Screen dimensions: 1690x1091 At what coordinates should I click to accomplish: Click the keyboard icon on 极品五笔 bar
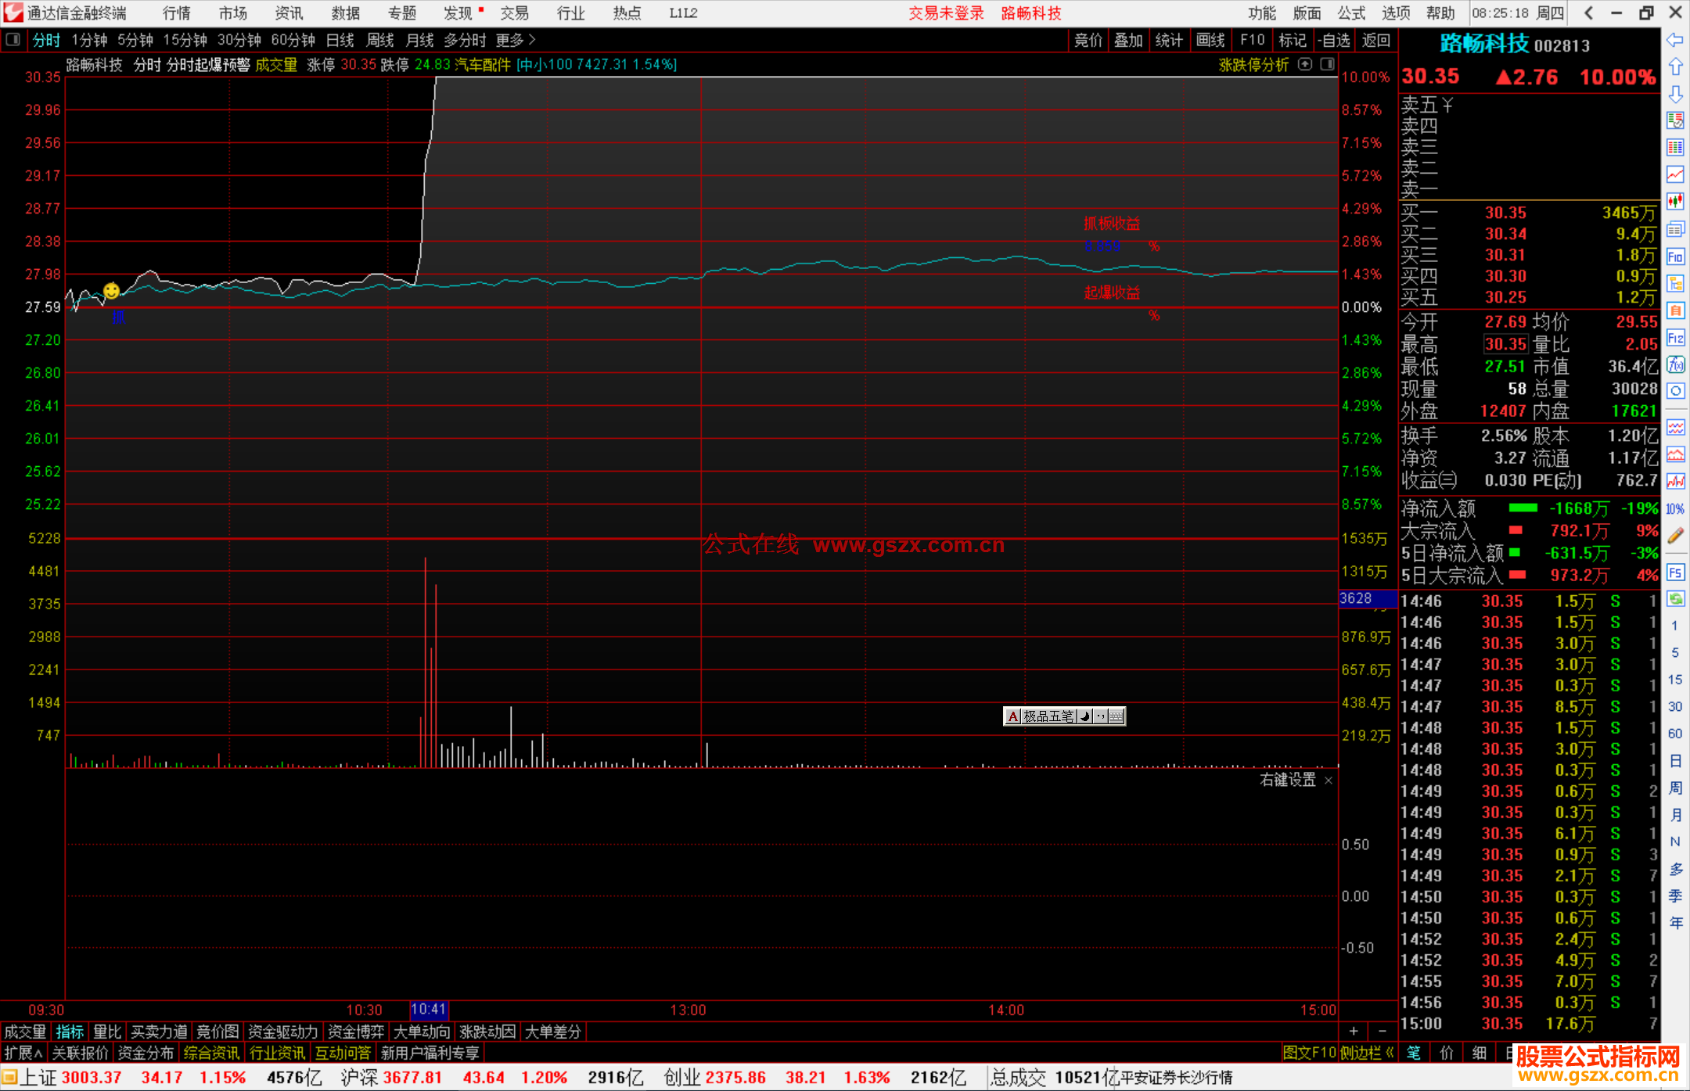[1116, 716]
